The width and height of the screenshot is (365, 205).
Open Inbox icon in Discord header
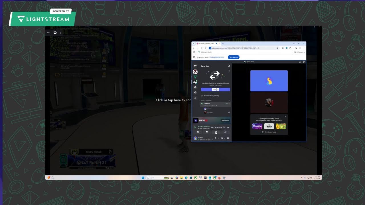point(300,62)
